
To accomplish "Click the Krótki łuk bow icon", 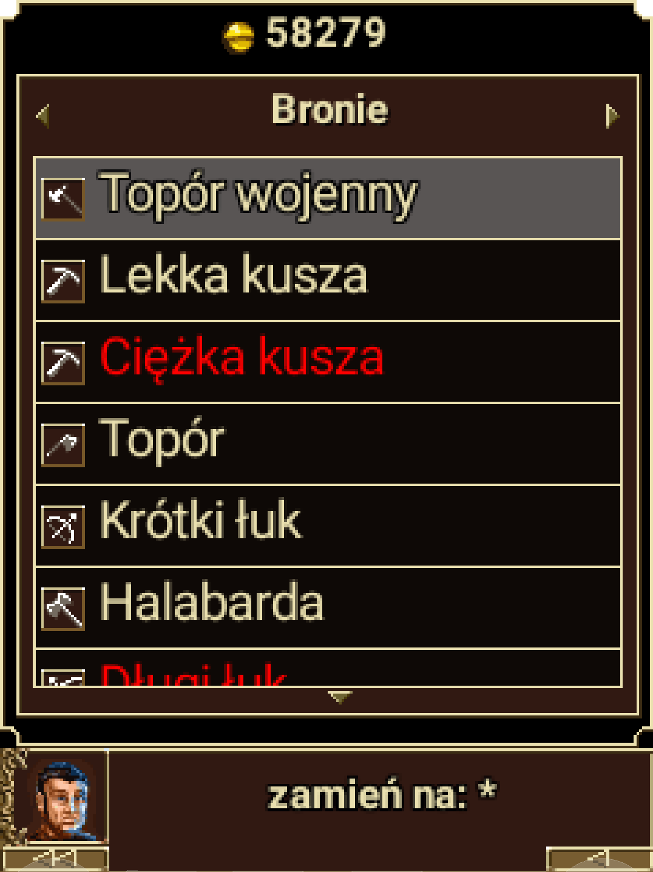I will pyautogui.click(x=63, y=527).
